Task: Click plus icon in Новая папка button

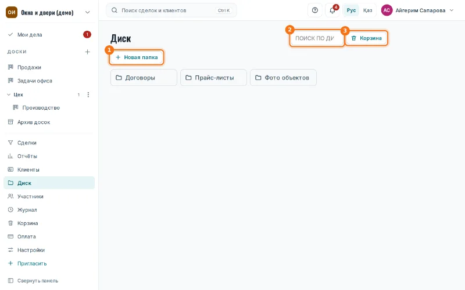Action: (x=118, y=57)
